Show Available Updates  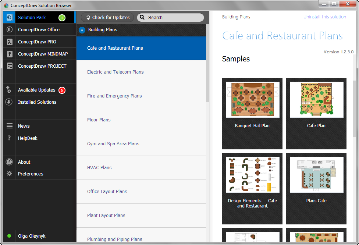[40, 90]
